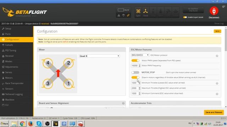Click the WIKI button
This screenshot has width=227, height=127.
(217, 31)
